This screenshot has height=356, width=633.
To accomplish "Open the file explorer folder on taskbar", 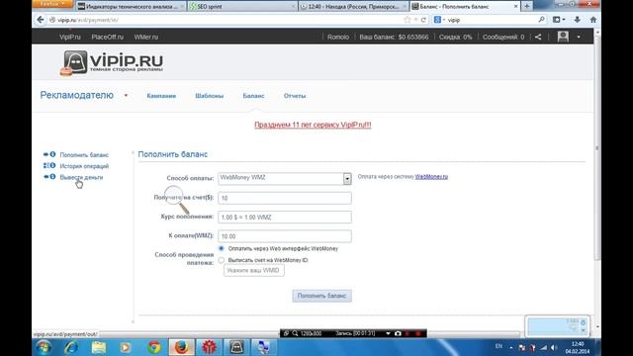I will [99, 347].
